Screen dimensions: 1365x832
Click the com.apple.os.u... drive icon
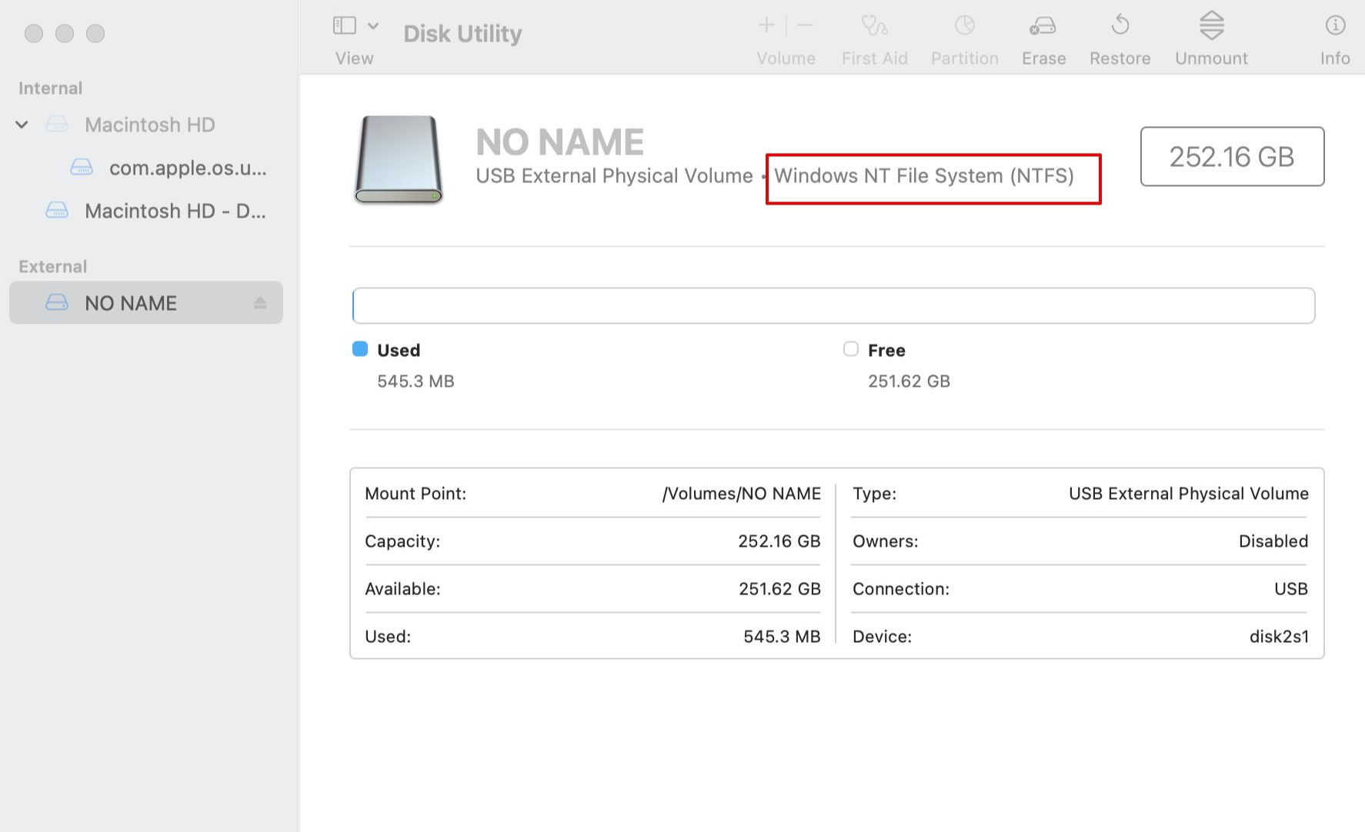[82, 167]
